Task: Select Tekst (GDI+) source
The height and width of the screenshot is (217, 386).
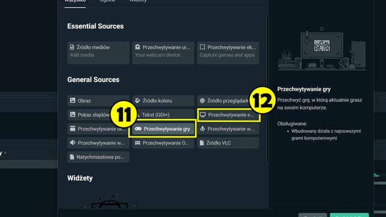Action: tap(163, 115)
